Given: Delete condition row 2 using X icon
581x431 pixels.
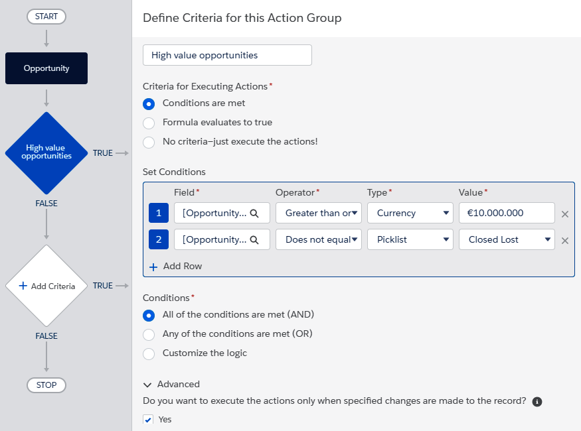Looking at the screenshot, I should click(564, 241).
